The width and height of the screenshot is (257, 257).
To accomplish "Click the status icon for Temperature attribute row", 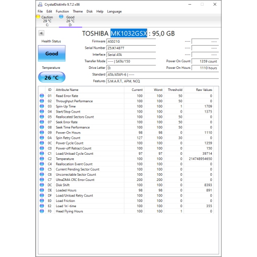I will pyautogui.click(x=42, y=159).
